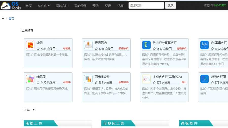The height and width of the screenshot is (128, 228).
Task: Select the 高级软件 category header
Action: coord(196,123)
